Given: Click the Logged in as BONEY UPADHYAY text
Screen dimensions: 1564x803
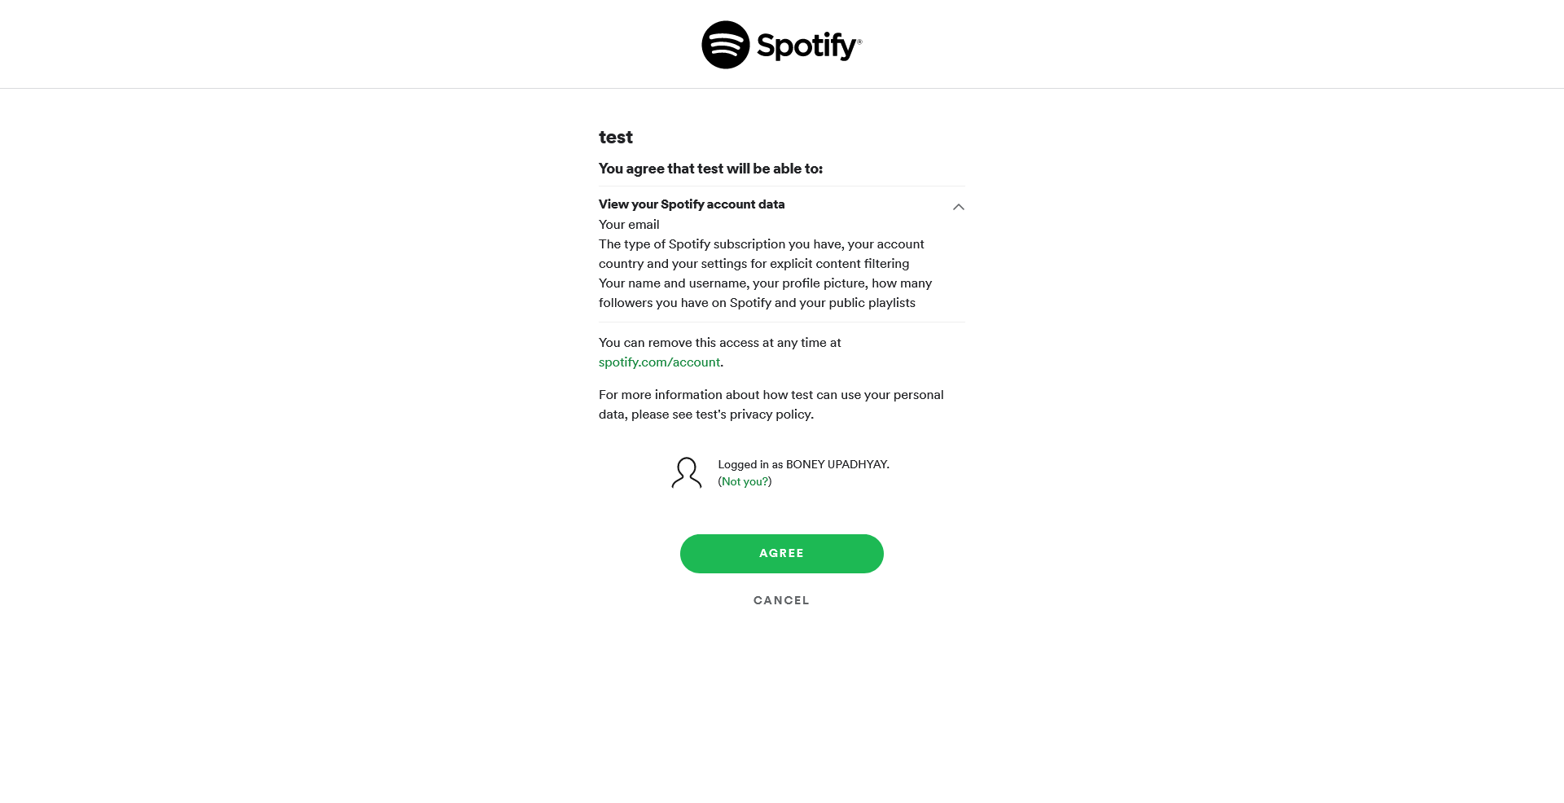Looking at the screenshot, I should (x=803, y=464).
